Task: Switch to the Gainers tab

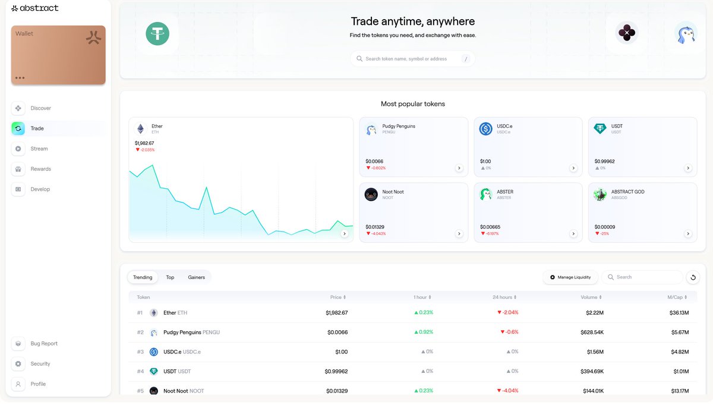Action: (x=197, y=277)
